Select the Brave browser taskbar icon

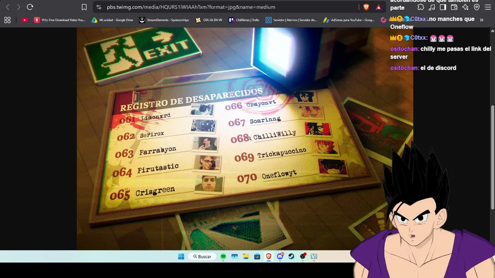point(268,256)
